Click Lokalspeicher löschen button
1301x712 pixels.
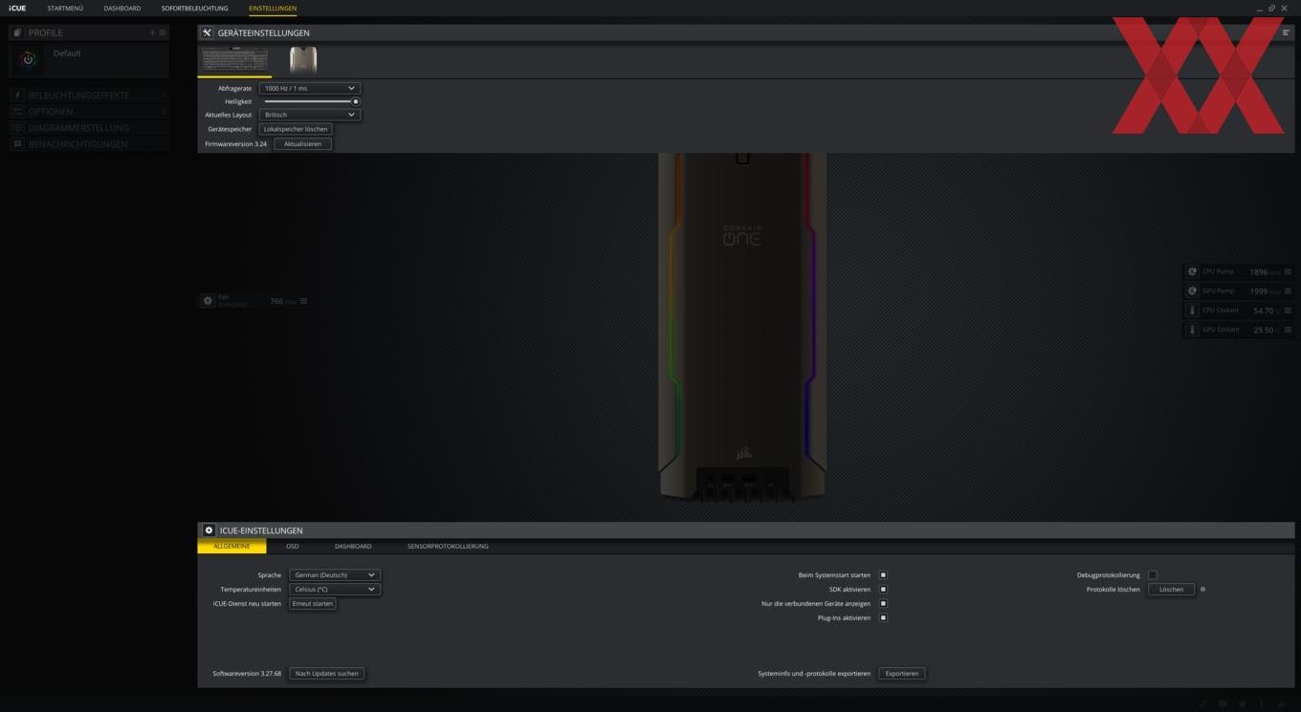[296, 129]
